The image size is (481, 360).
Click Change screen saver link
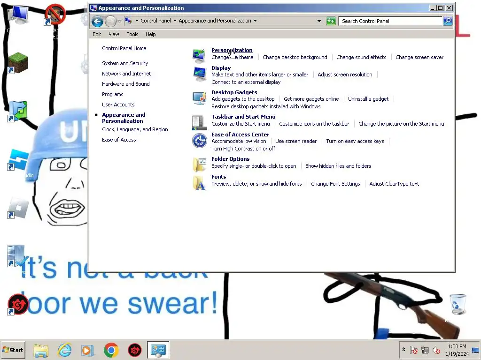(419, 57)
